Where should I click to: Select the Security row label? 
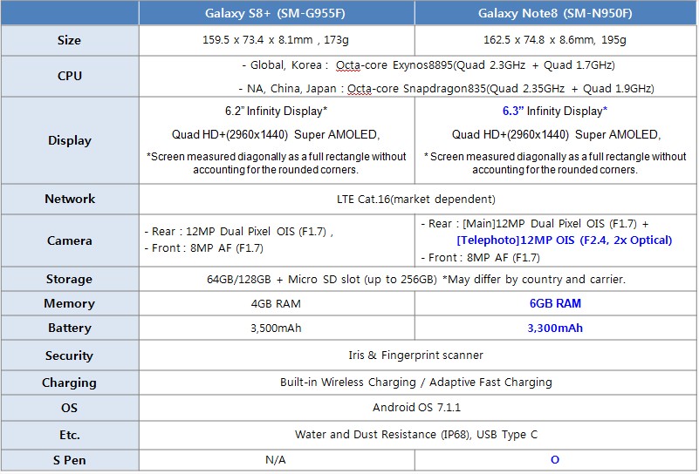coord(70,355)
